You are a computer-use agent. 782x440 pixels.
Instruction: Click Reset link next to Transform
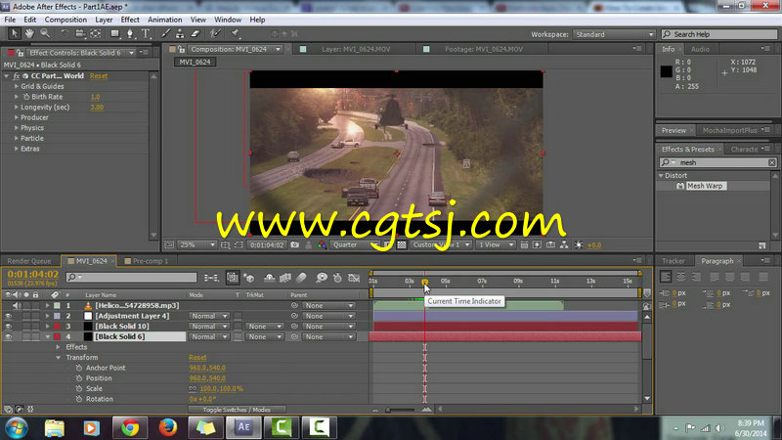pos(197,357)
